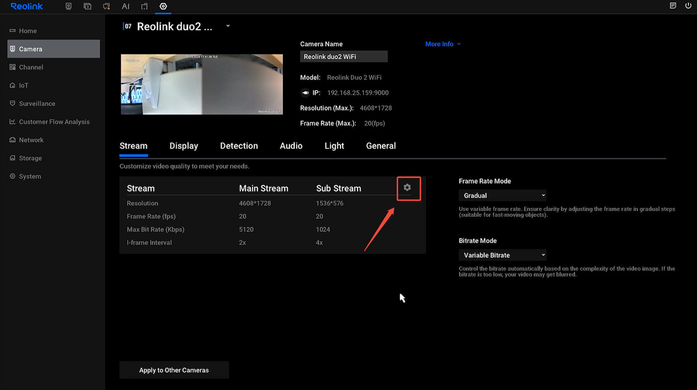Switch to the Audio tab
The width and height of the screenshot is (697, 390).
click(x=291, y=146)
